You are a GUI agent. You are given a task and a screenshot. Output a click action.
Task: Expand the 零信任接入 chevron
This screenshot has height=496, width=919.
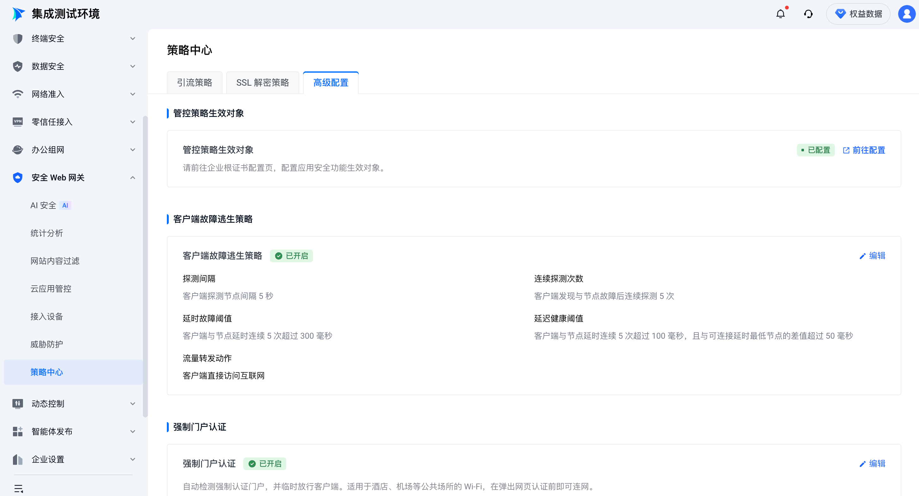pos(133,122)
